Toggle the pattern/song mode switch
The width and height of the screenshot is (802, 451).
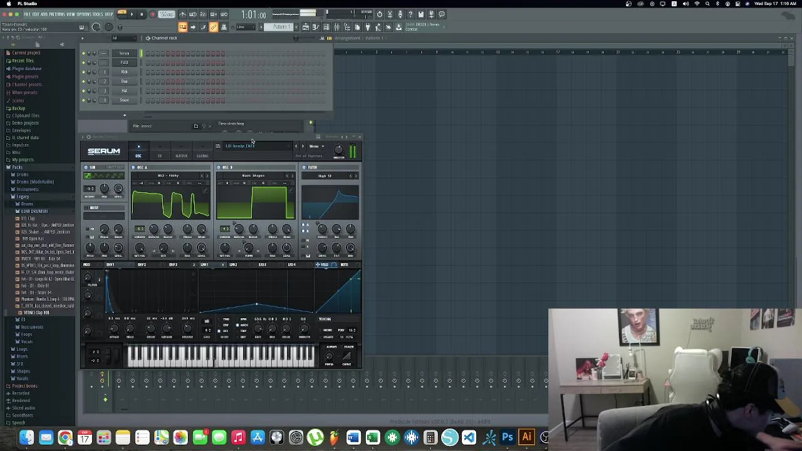tap(122, 13)
